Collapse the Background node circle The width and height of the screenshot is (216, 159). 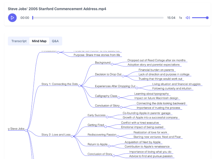(112, 64)
